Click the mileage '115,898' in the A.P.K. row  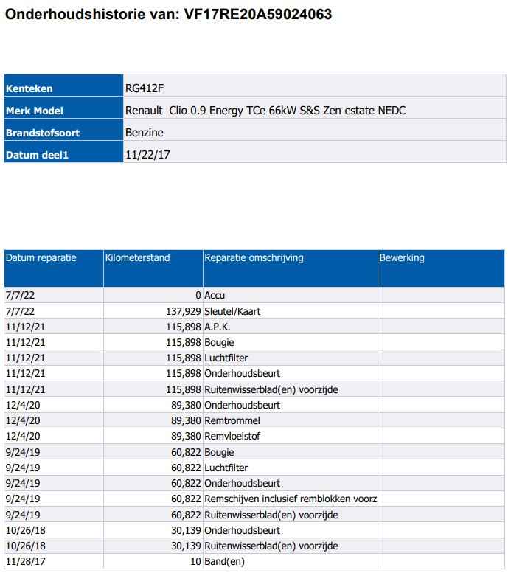tap(184, 327)
